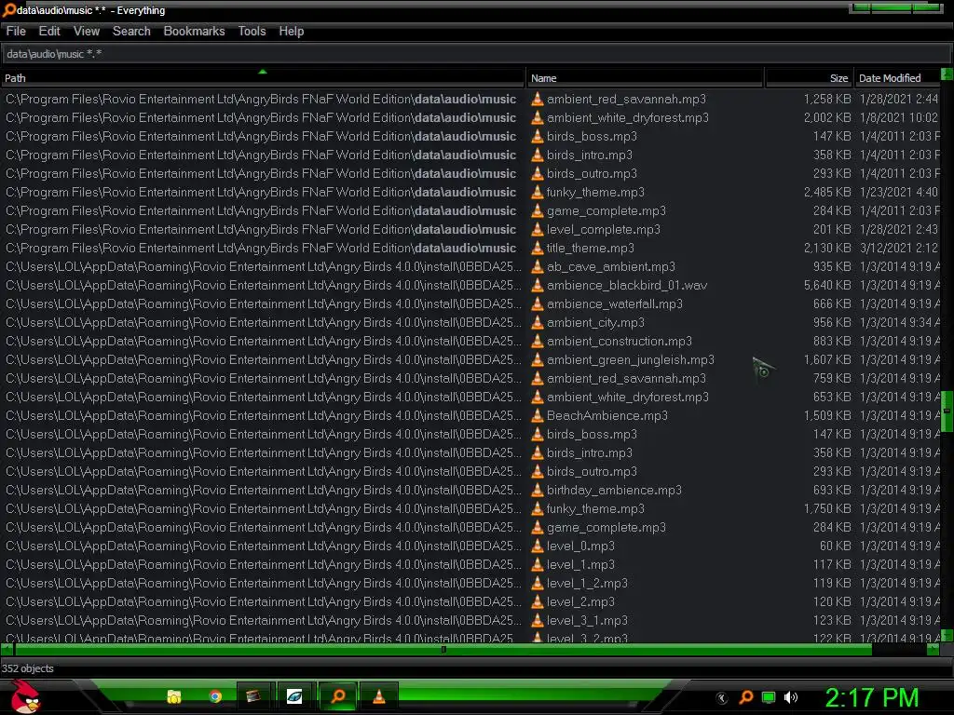Show hidden system tray icons
Screen dimensions: 954x715
tap(722, 698)
